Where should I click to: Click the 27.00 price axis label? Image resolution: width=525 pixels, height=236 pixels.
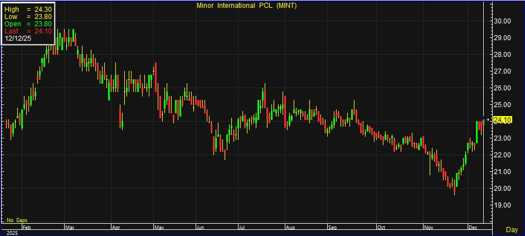click(503, 71)
